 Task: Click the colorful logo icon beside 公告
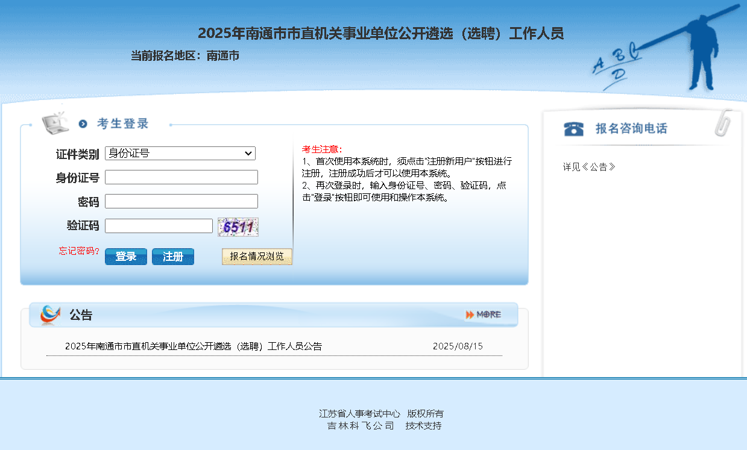click(50, 314)
